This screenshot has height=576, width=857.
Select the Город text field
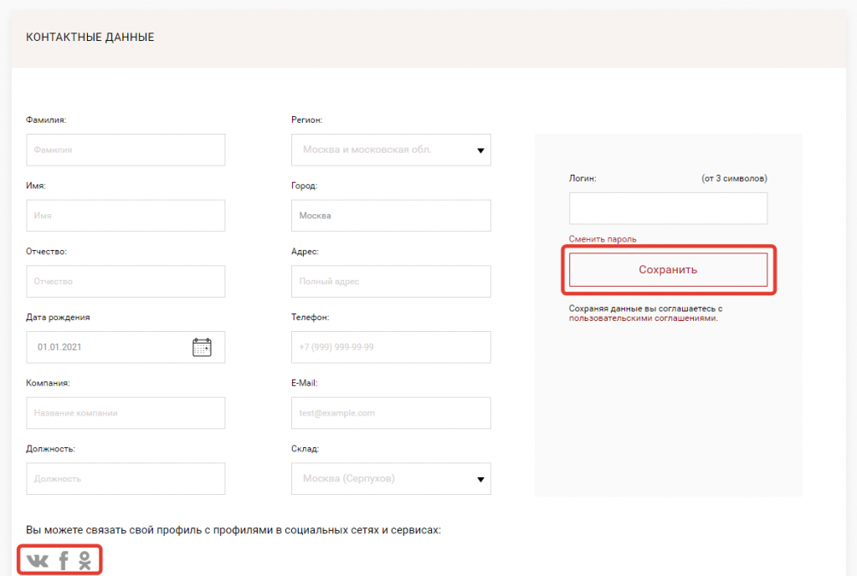coord(391,216)
